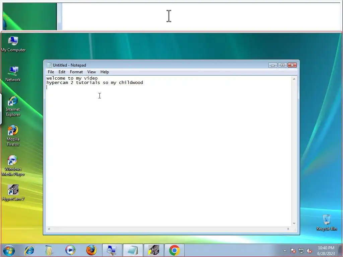This screenshot has height=257, width=343.
Task: Click the word 'childwood' in Notepad
Action: [131, 83]
